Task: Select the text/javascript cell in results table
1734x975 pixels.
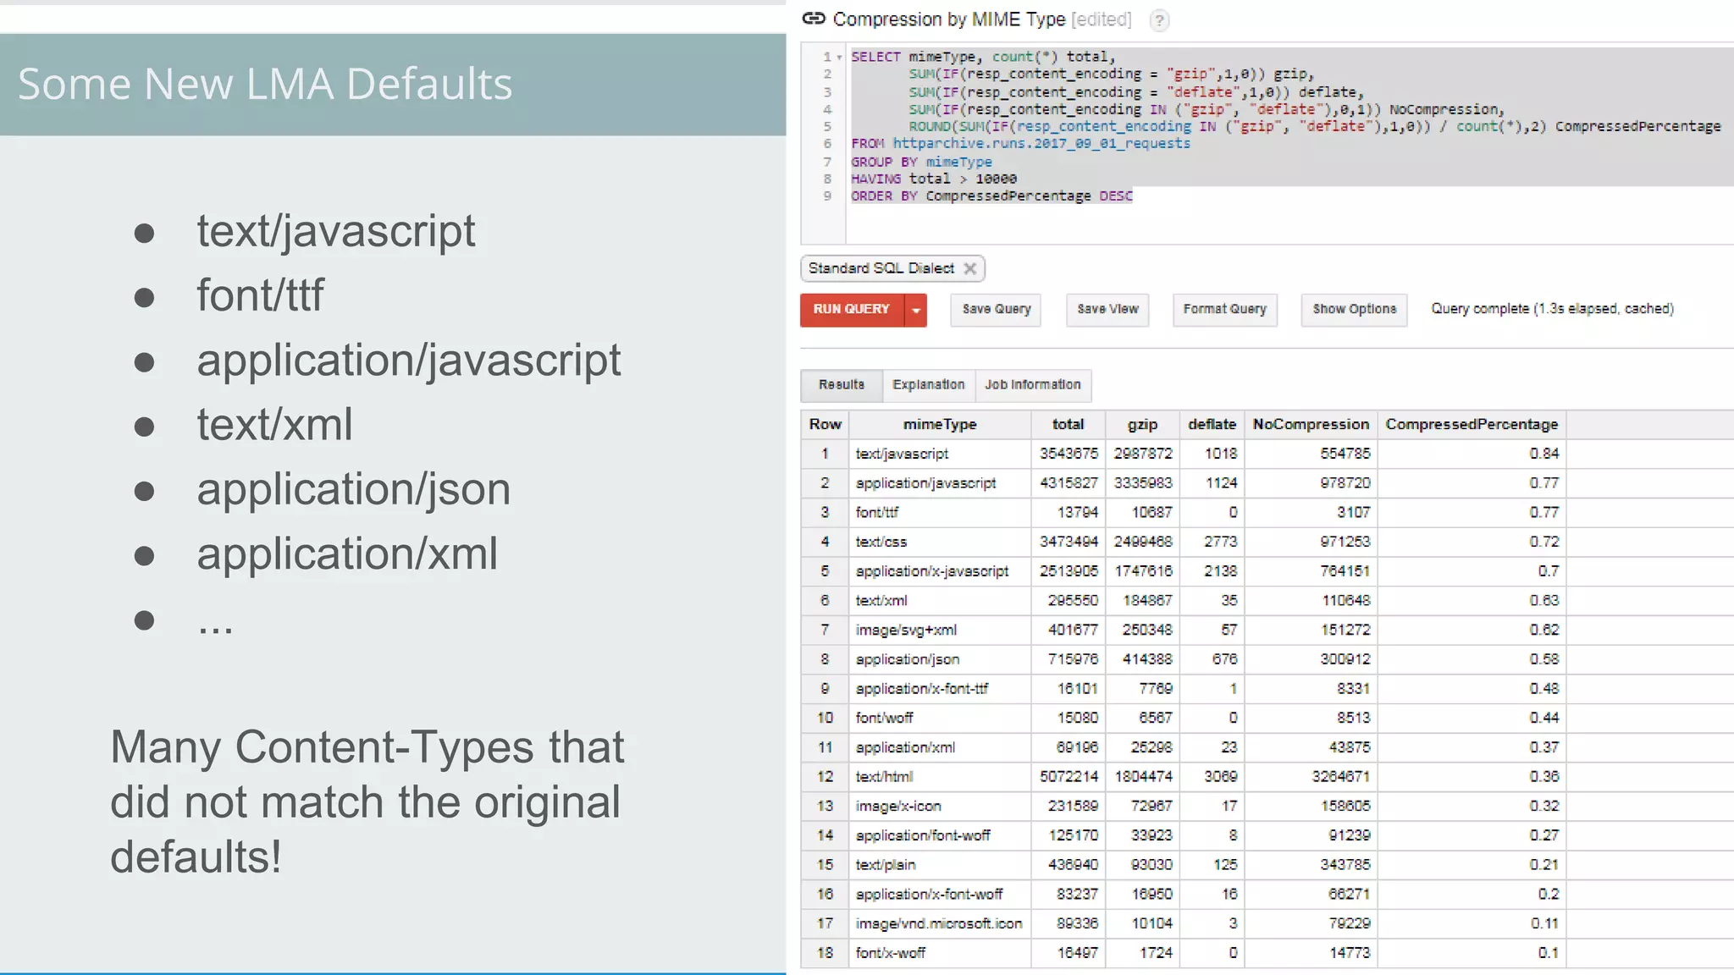Action: pyautogui.click(x=940, y=454)
